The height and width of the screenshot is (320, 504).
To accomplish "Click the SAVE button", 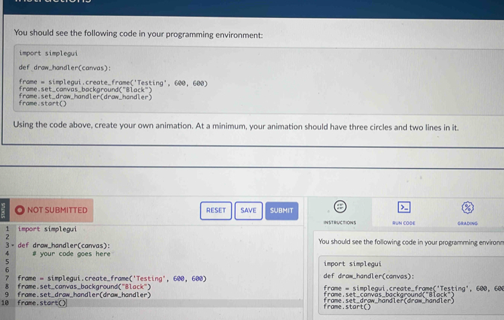I will (249, 211).
